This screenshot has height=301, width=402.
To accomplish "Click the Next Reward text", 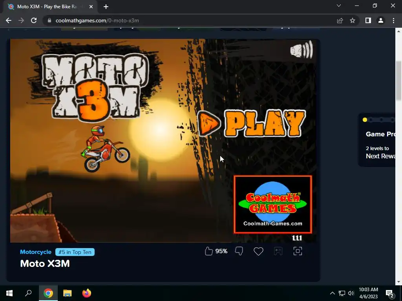I will pos(380,156).
